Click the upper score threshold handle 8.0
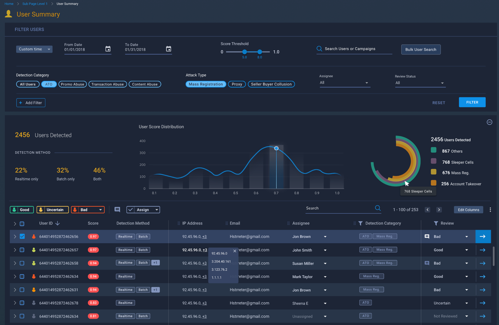Image resolution: width=499 pixels, height=325 pixels. (259, 52)
